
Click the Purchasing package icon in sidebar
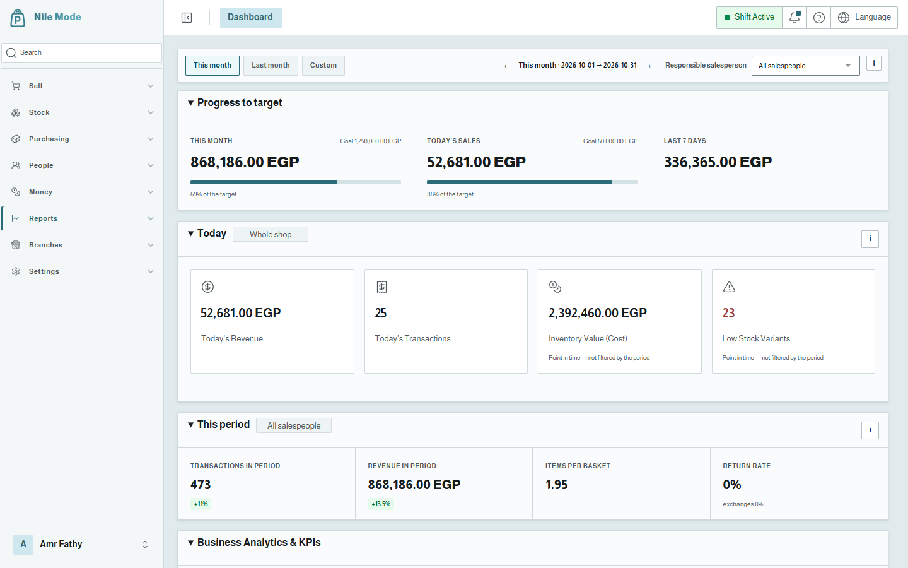[16, 139]
